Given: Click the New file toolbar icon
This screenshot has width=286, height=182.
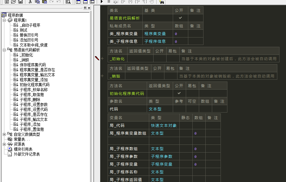Looking at the screenshot, I should click(x=7, y=2).
